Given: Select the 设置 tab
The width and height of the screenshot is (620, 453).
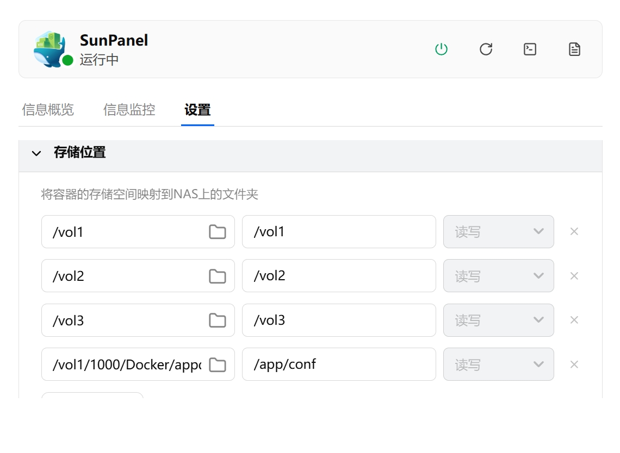Looking at the screenshot, I should (x=197, y=110).
